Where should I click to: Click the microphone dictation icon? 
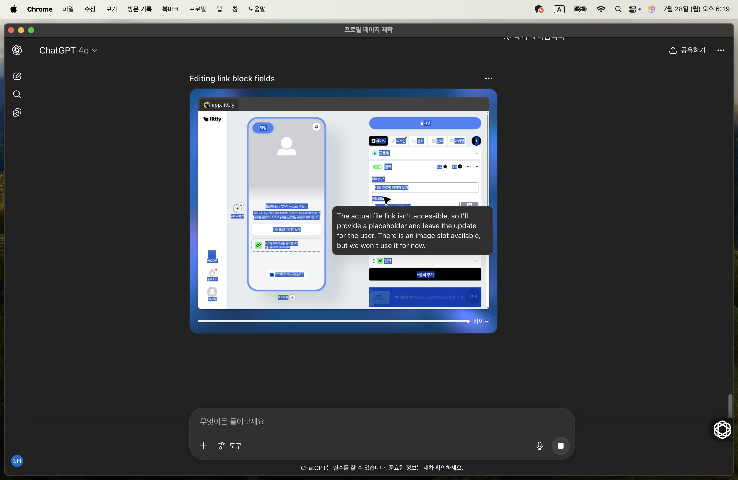click(x=539, y=446)
